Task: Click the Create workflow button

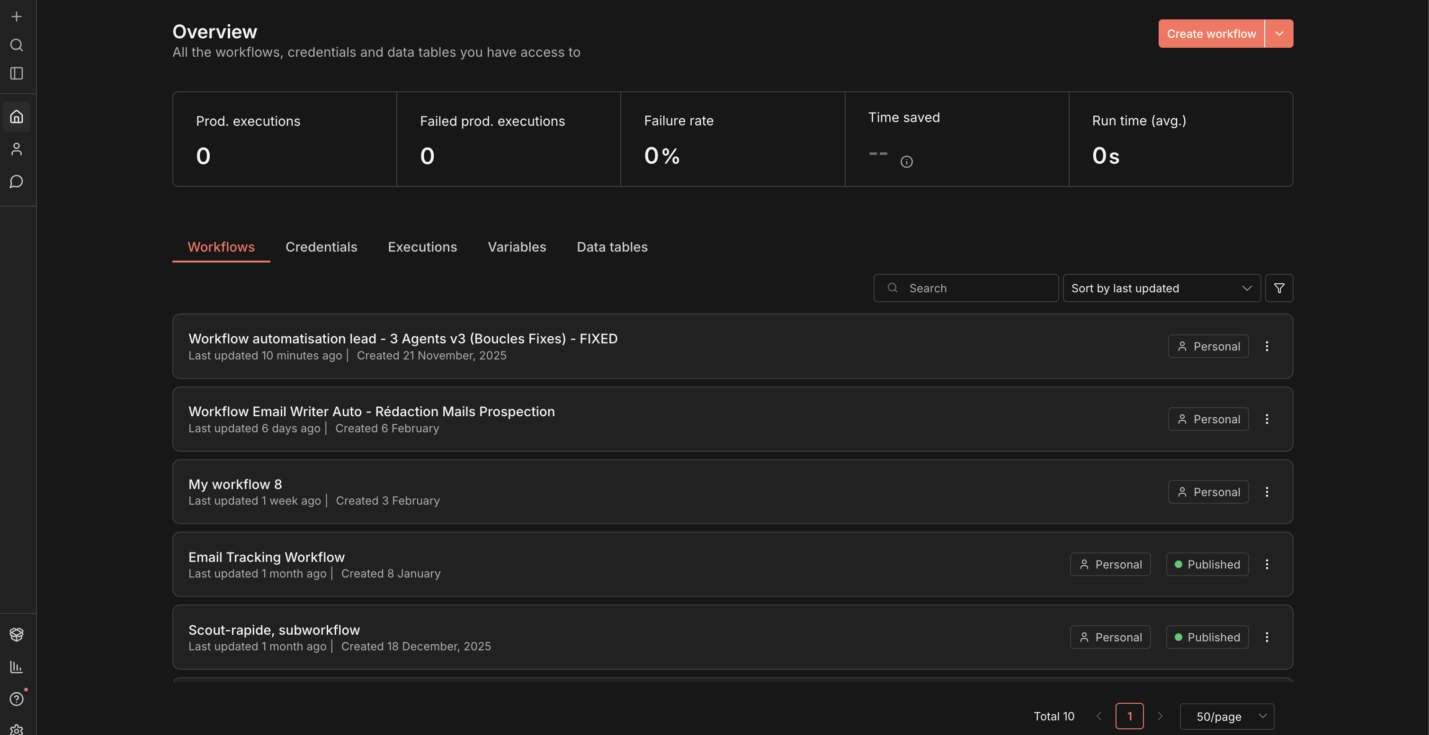Action: [x=1211, y=33]
